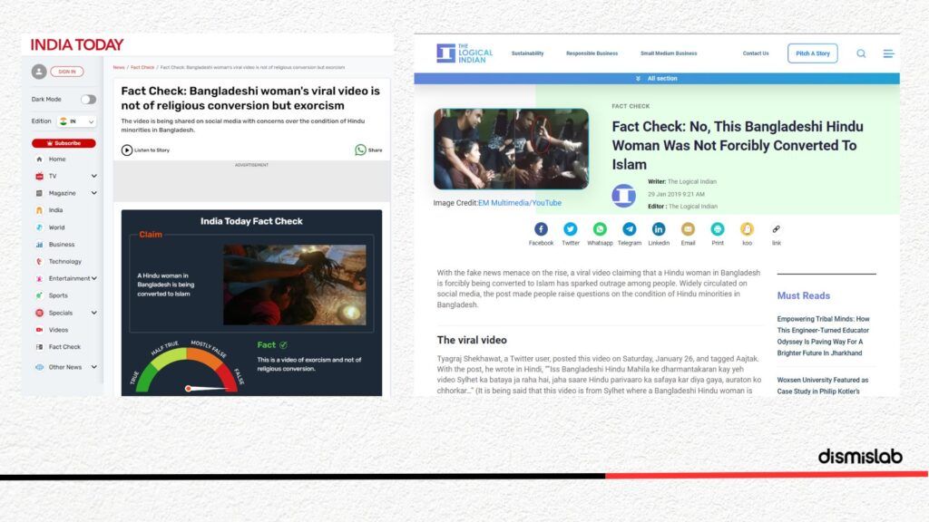Click the Home sidebar icon
Image resolution: width=929 pixels, height=522 pixels.
click(39, 159)
